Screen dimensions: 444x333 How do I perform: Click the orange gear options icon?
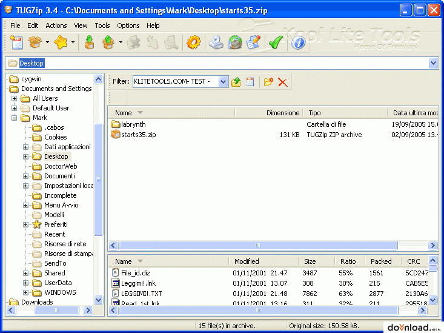coord(193,42)
